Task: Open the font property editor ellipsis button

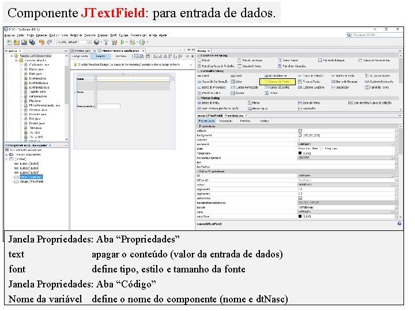Action: 397,149
